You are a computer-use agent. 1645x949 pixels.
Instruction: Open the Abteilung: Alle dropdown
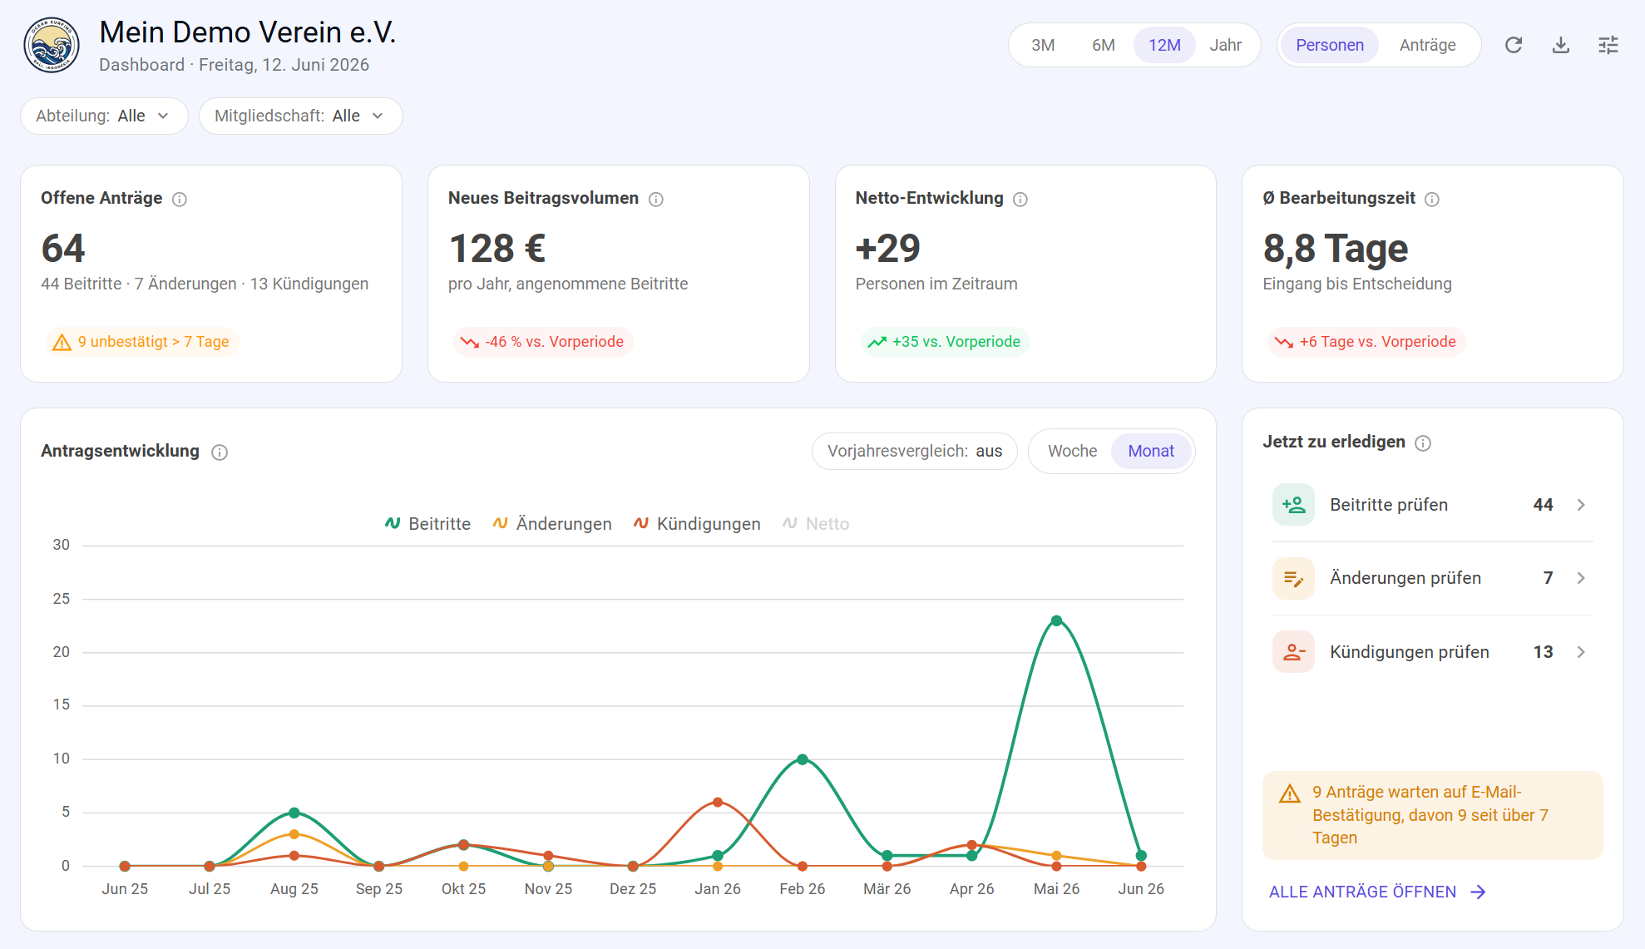point(104,116)
